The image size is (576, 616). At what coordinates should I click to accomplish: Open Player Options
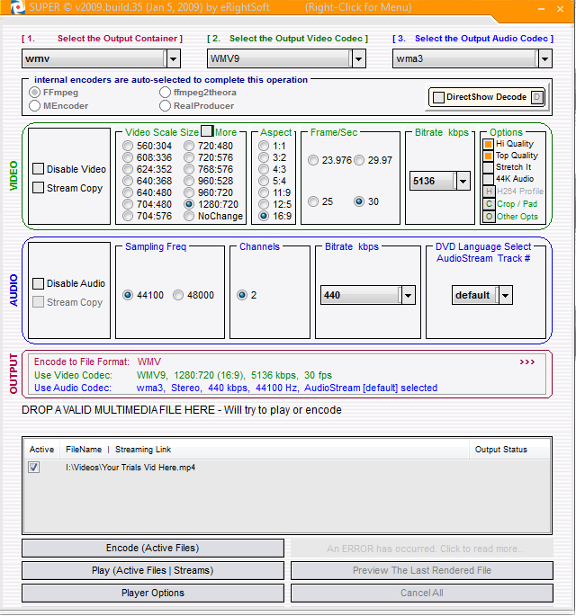click(x=153, y=593)
